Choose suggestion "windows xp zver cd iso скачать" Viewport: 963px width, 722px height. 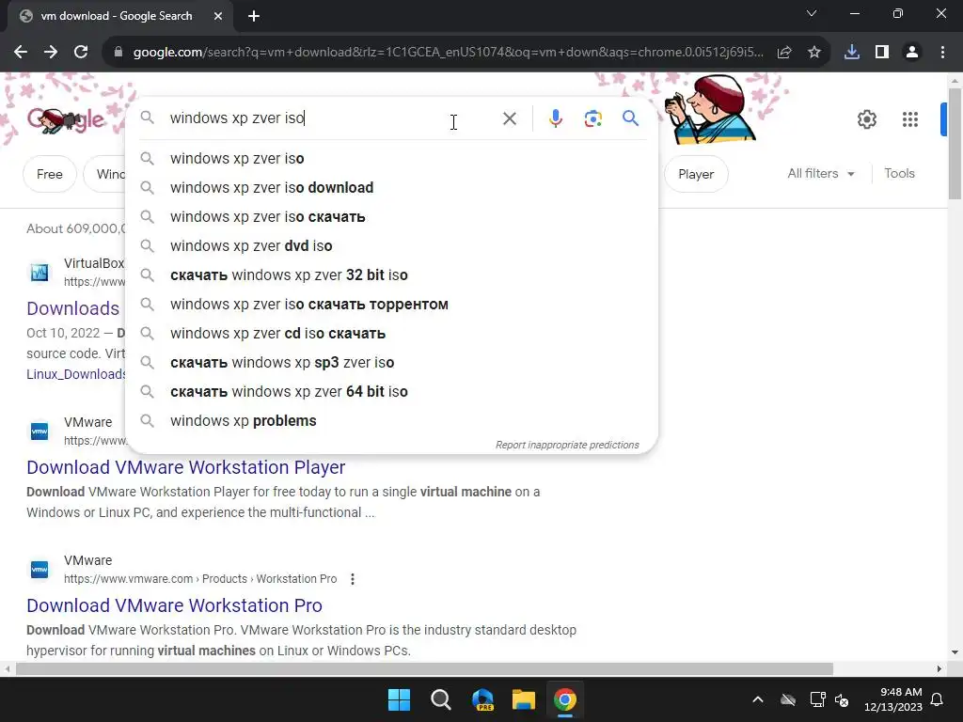(391, 334)
